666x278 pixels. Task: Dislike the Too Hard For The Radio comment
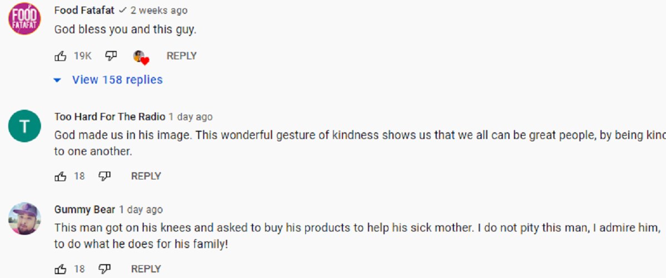click(x=104, y=176)
